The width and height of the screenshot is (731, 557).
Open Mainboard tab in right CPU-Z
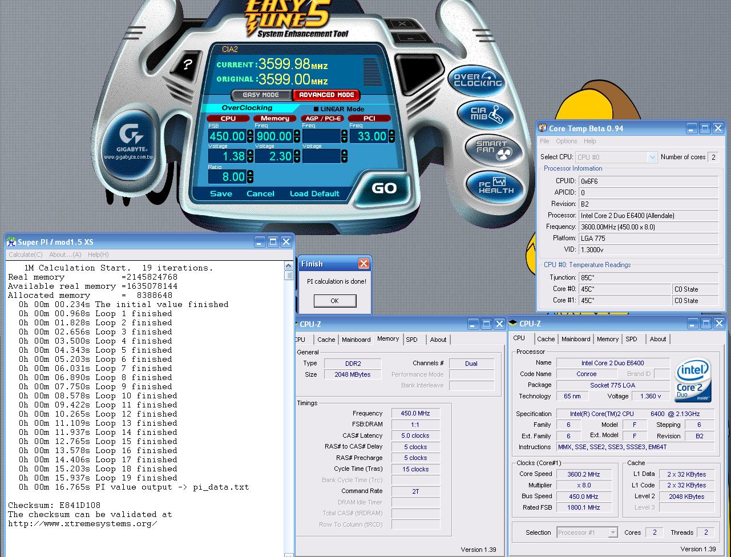[x=576, y=339]
